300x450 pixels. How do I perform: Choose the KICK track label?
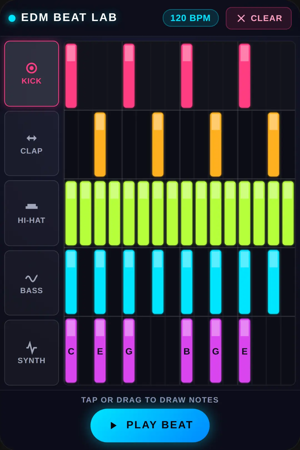tap(31, 81)
